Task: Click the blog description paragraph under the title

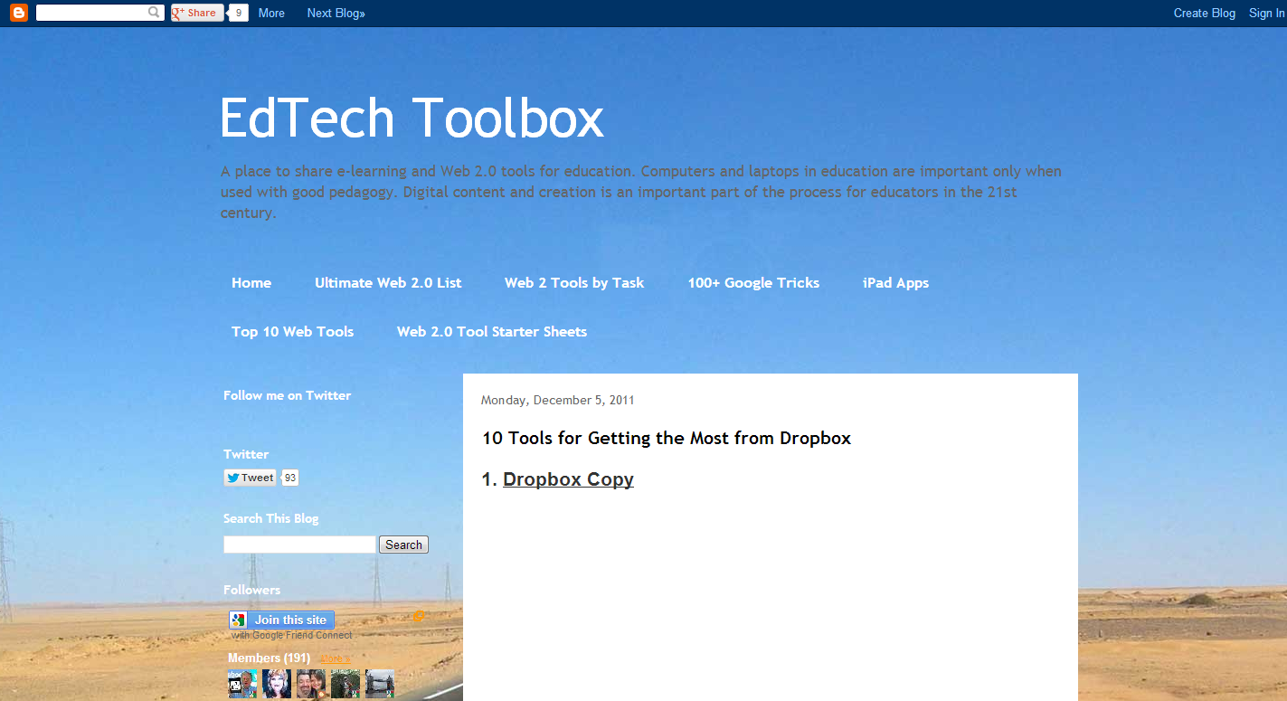Action: point(641,192)
